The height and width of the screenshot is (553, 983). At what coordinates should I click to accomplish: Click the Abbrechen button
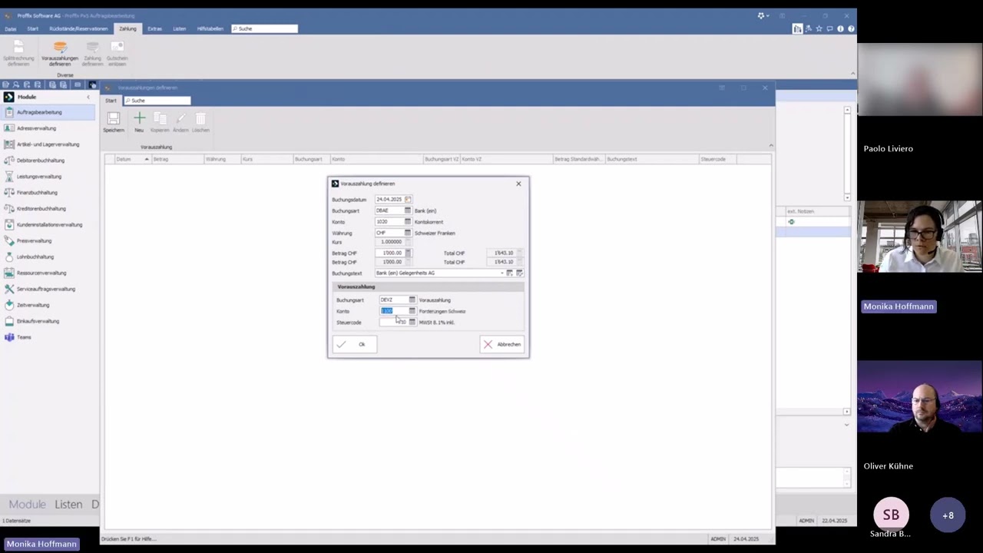click(502, 344)
